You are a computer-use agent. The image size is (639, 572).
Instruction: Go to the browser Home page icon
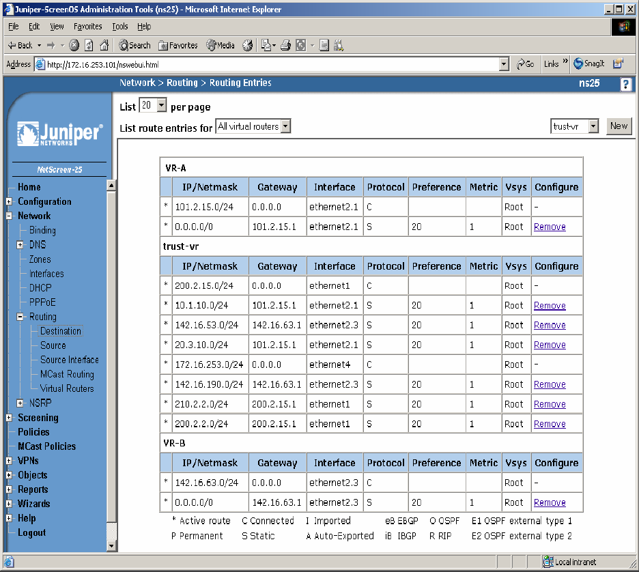point(104,45)
